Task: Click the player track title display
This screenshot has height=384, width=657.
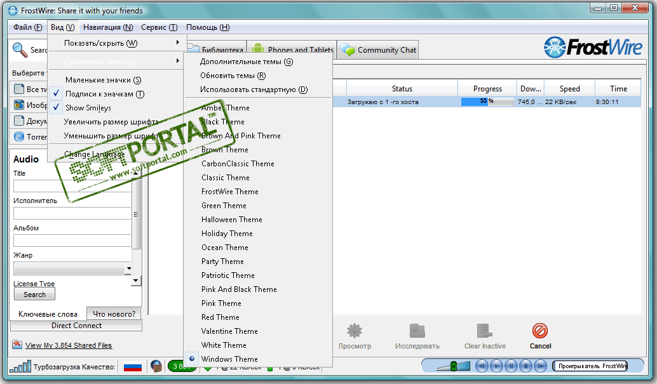Action: [x=590, y=366]
